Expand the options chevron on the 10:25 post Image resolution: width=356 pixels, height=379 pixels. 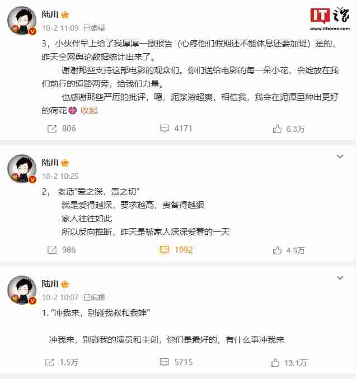tap(340, 157)
